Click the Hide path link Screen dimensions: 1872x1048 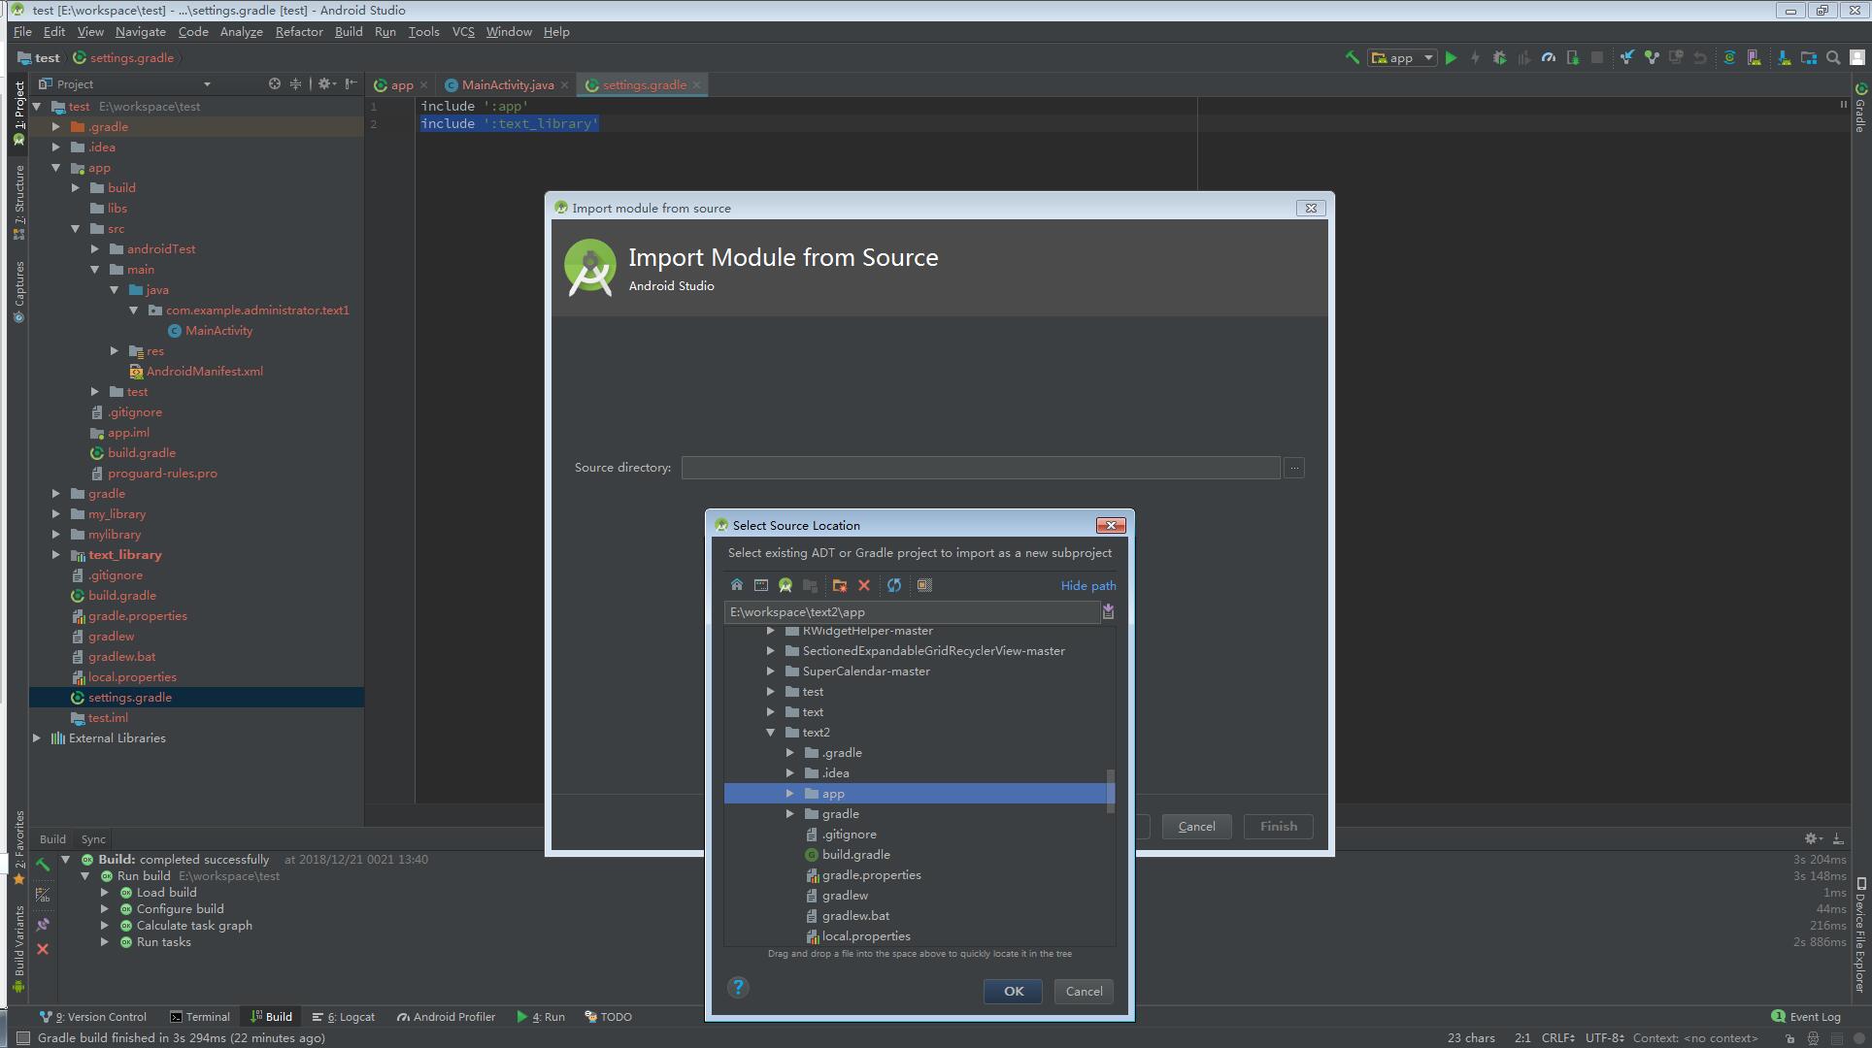click(x=1087, y=586)
